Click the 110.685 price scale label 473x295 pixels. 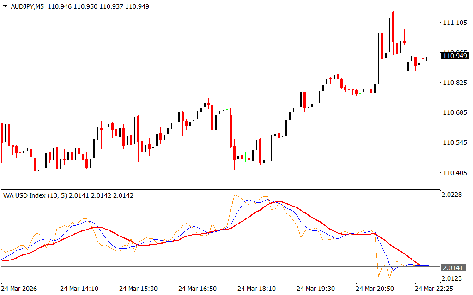455,113
